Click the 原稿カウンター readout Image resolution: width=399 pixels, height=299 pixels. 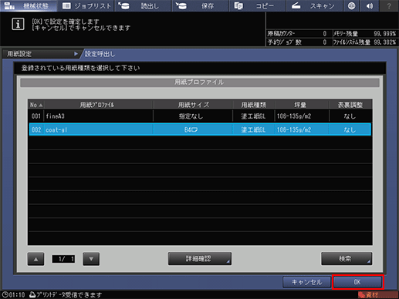tap(297, 34)
